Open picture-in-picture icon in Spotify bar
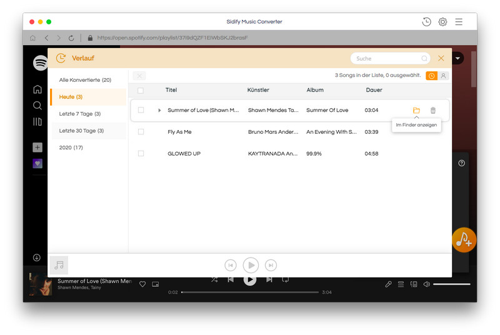Image resolution: width=500 pixels, height=335 pixels. [x=155, y=284]
